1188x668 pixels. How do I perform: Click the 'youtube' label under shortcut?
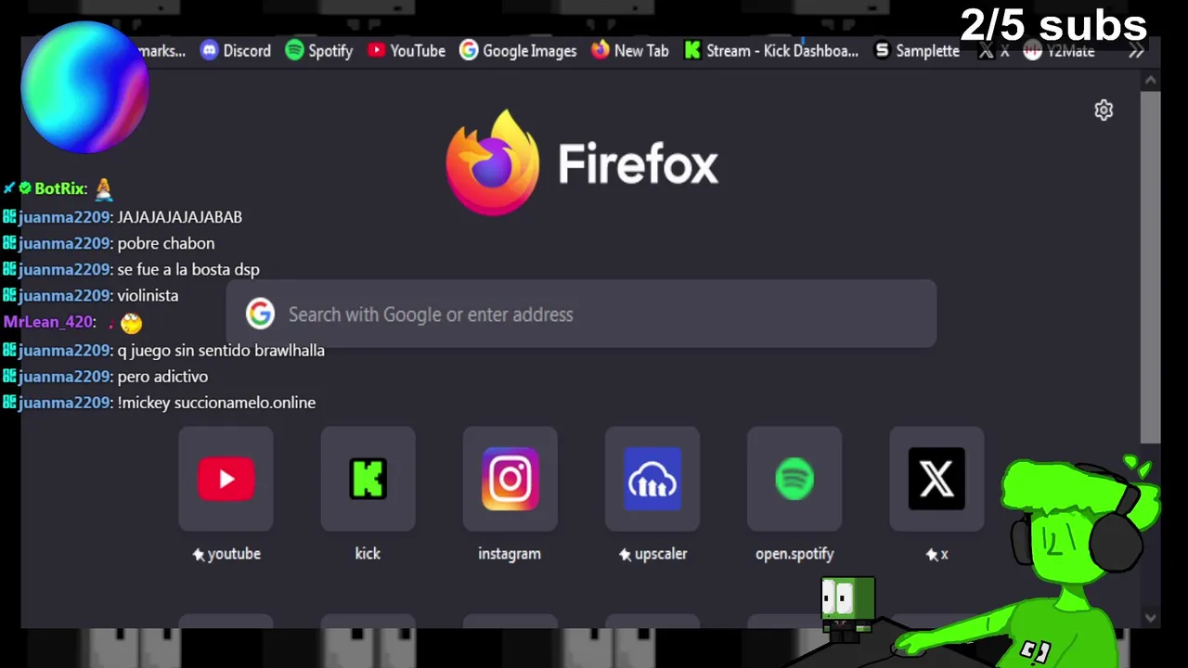tap(234, 554)
